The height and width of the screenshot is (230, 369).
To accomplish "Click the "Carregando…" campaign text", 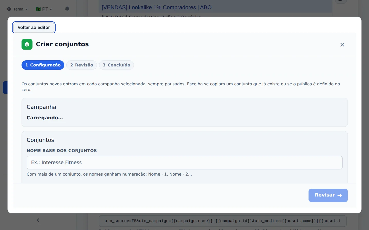I will coord(45,118).
